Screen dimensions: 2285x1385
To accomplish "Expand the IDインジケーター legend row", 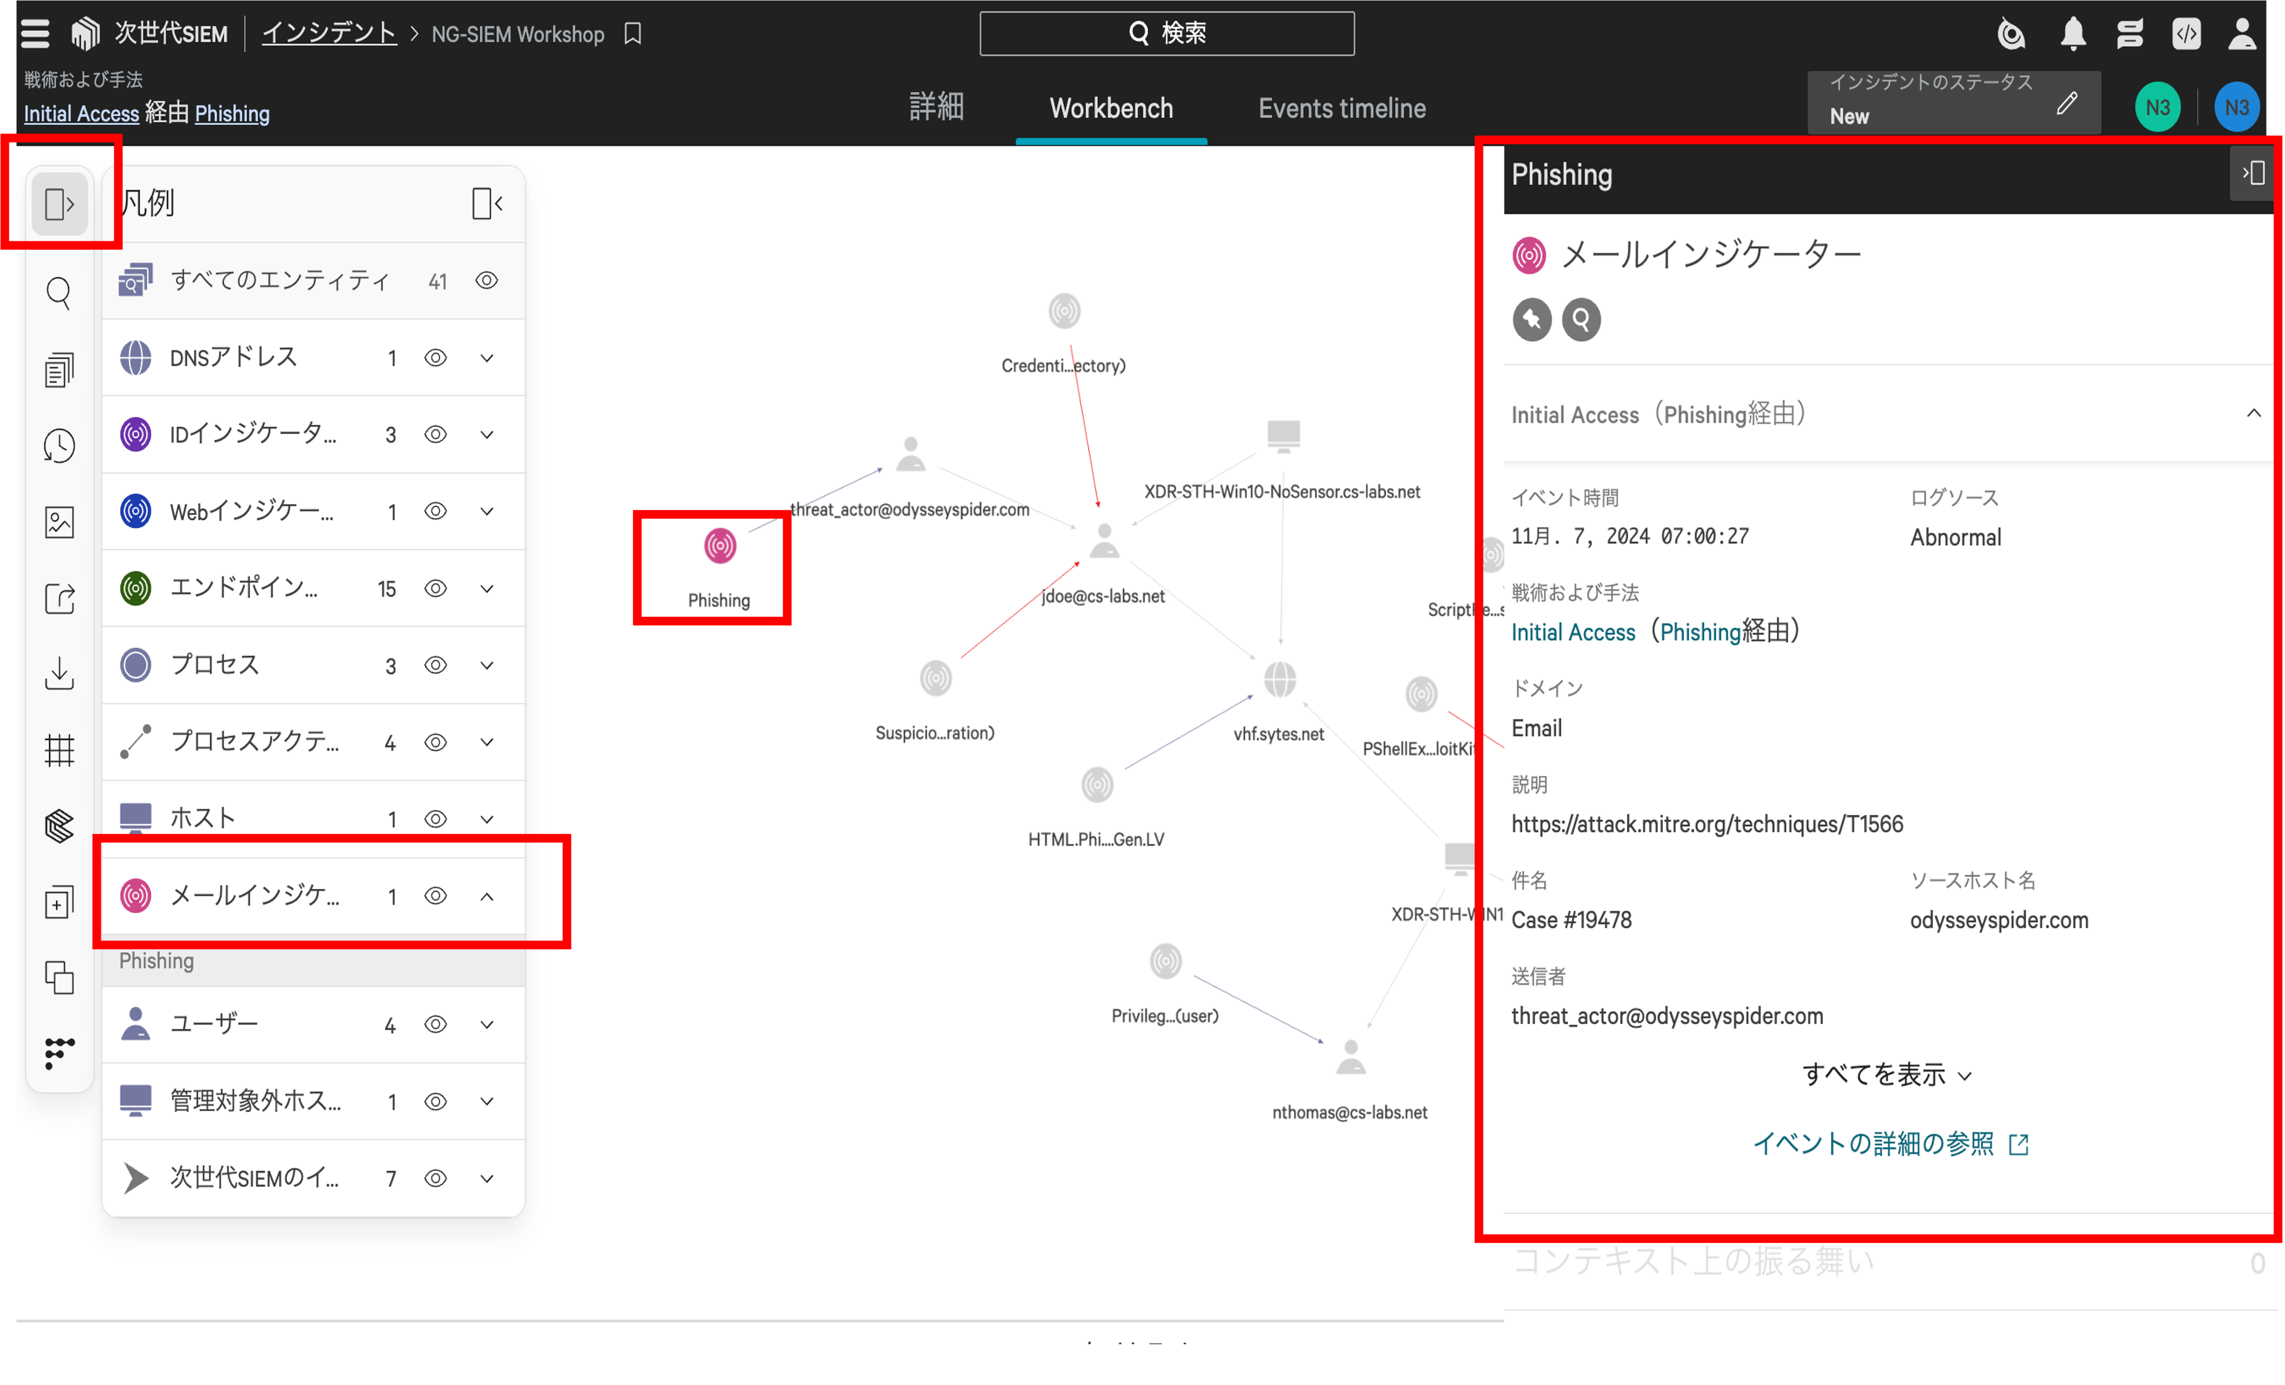I will (x=487, y=435).
